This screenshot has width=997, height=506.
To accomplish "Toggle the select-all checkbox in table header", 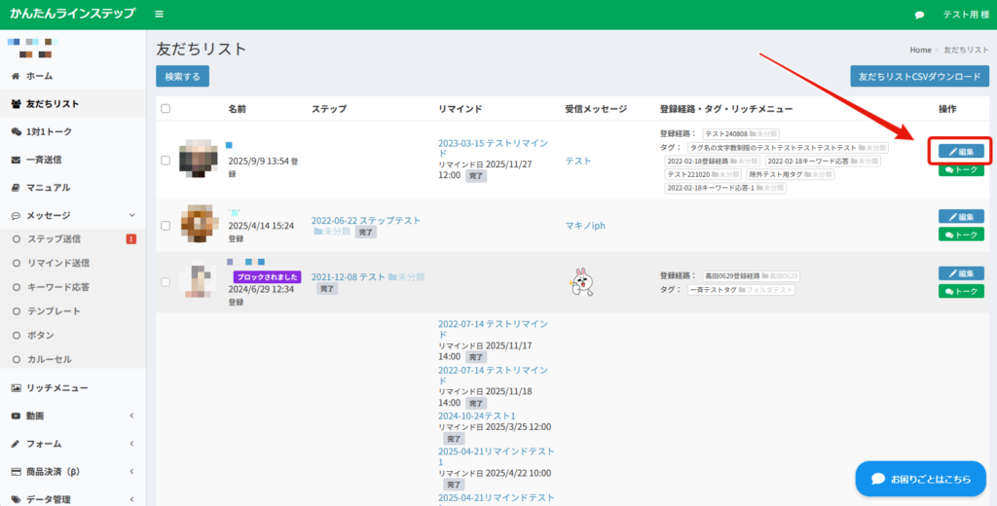I will pos(165,109).
